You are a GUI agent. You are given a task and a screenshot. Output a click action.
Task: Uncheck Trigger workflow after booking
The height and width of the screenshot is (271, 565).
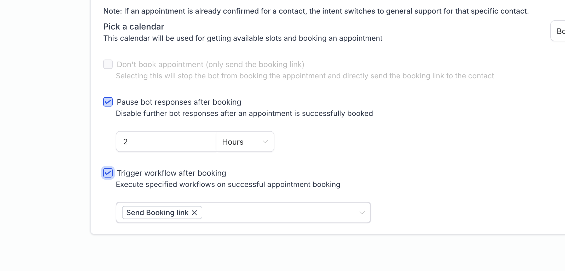(108, 173)
